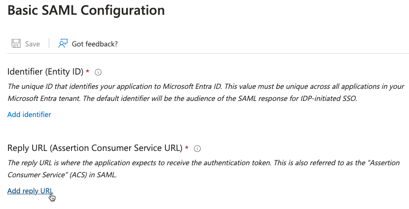Open info tooltip beside Reply URL heading
Screen dimensions: 409x209
tap(198, 148)
